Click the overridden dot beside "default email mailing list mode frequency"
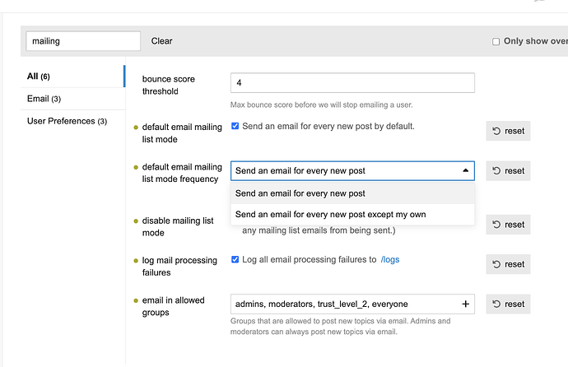This screenshot has width=568, height=367. pyautogui.click(x=136, y=167)
